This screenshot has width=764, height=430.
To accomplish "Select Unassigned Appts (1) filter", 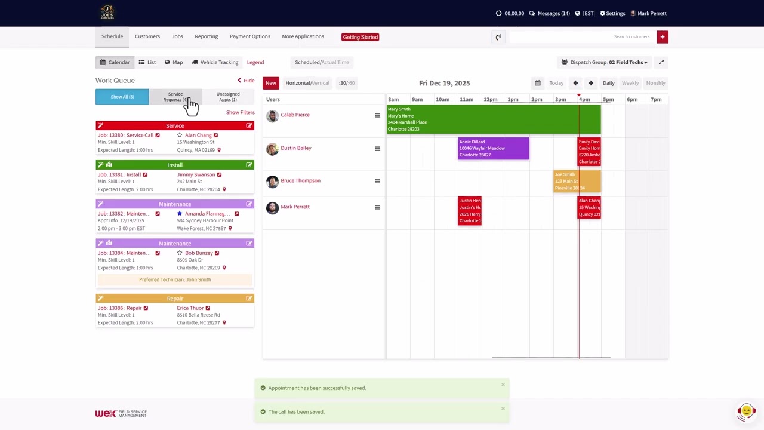I will point(228,97).
